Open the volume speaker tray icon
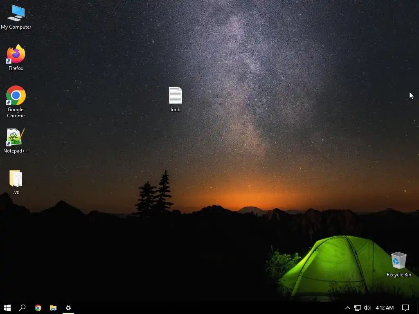This screenshot has height=314, width=419. pos(367,308)
